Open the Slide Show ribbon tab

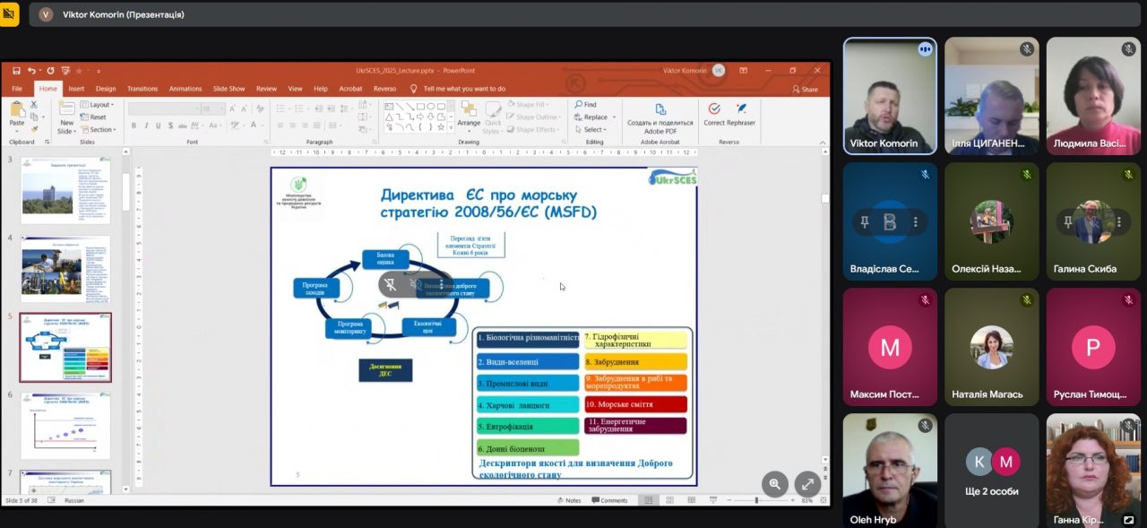coord(229,89)
